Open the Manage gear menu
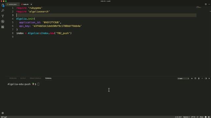 3,113
